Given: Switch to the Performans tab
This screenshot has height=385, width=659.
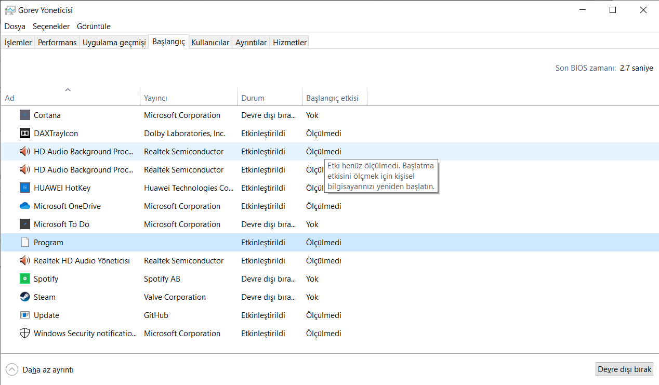Looking at the screenshot, I should (x=57, y=43).
